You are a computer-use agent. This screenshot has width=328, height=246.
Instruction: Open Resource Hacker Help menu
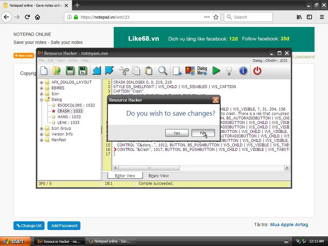coord(85,60)
